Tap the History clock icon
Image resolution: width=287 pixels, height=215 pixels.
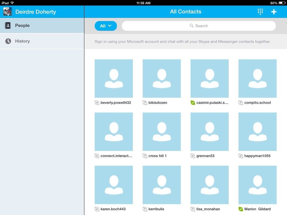(x=8, y=41)
